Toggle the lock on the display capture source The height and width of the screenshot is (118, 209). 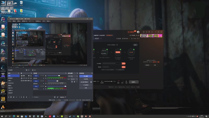31,81
